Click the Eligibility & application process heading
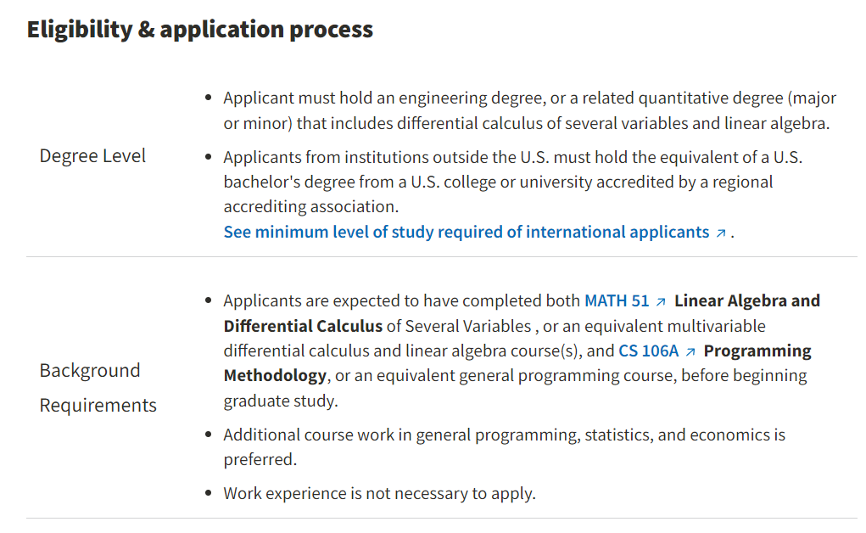Screen dimensions: 866x533 [x=200, y=30]
